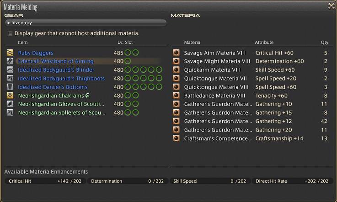Click the Critical Hit enhancement bar
337x202 pixels.
click(x=45, y=181)
